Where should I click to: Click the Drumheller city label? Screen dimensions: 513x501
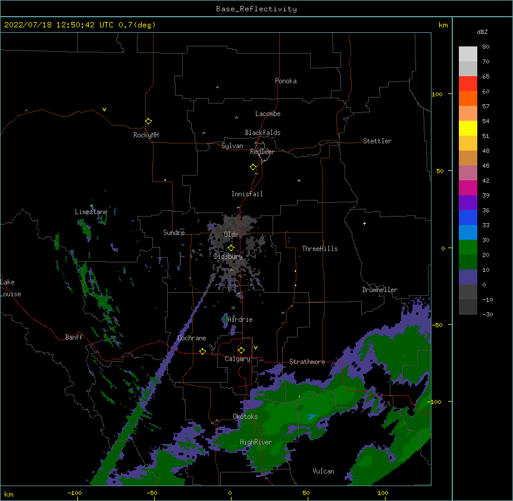(x=380, y=290)
